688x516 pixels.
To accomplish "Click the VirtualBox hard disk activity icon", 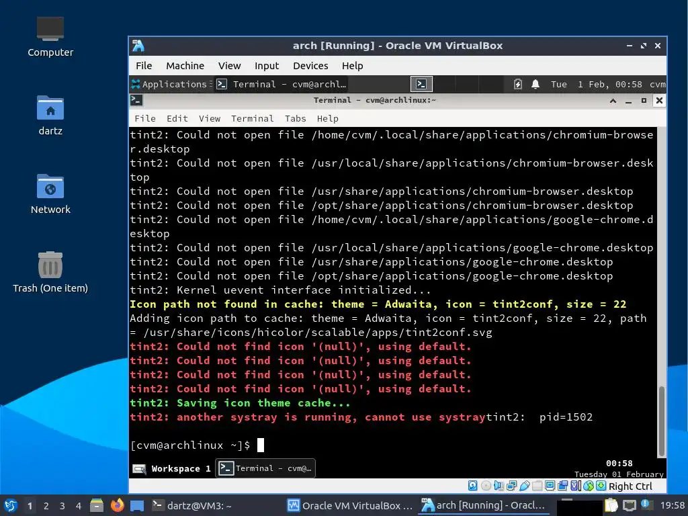I will pos(472,486).
